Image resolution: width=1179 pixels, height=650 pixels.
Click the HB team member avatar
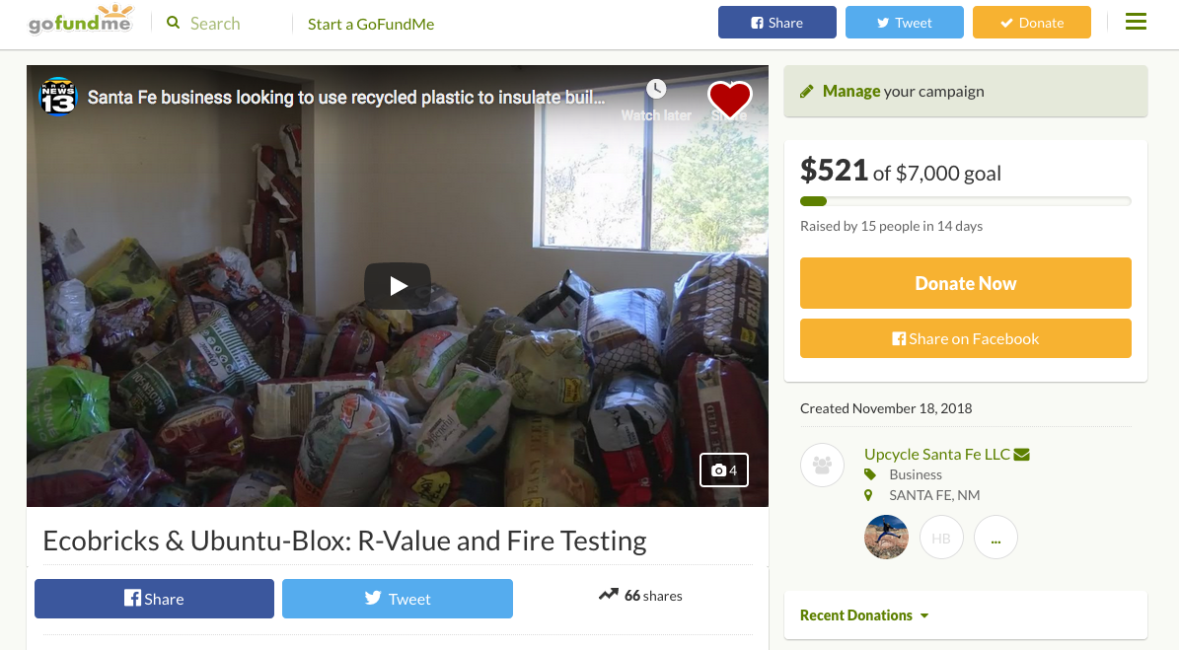(941, 539)
